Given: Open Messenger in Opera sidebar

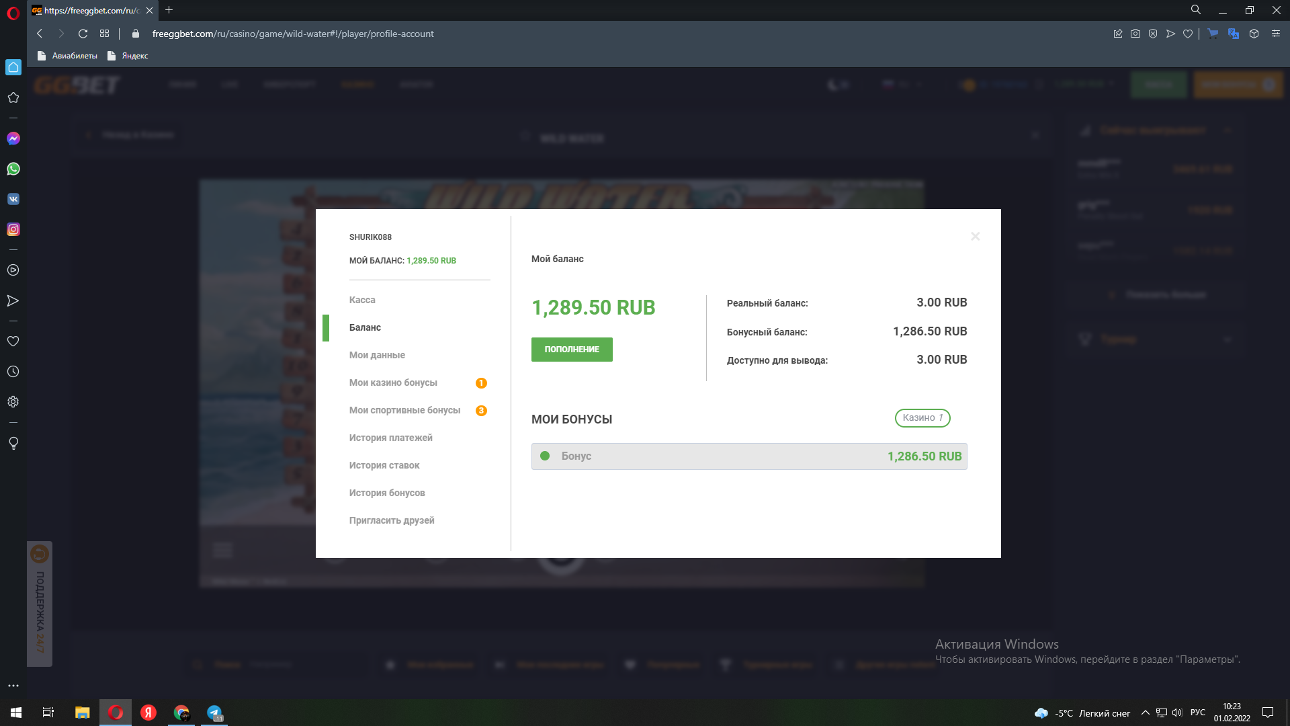Looking at the screenshot, I should [x=13, y=138].
